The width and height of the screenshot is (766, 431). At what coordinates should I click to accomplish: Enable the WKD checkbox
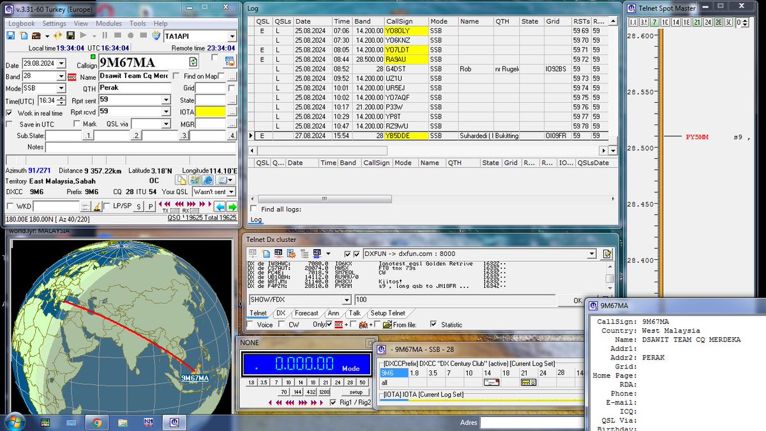click(x=10, y=206)
